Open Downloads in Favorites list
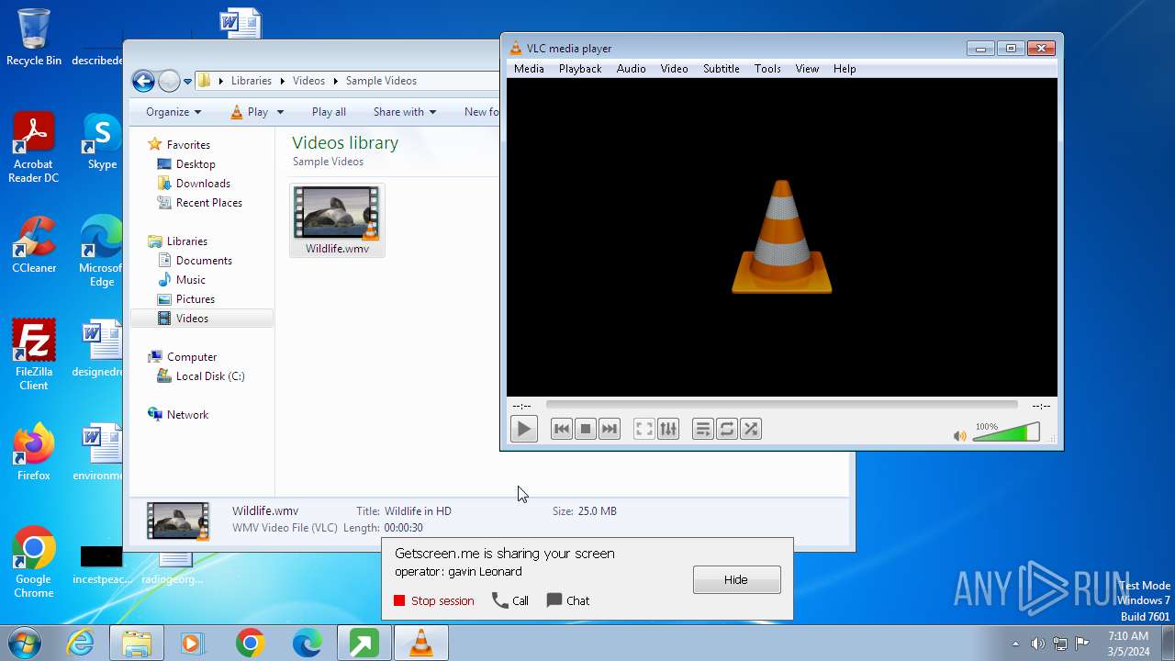The height and width of the screenshot is (661, 1175). click(203, 184)
